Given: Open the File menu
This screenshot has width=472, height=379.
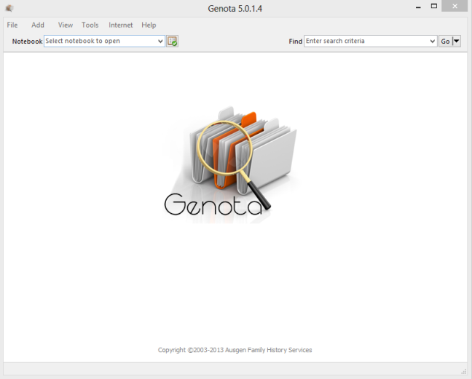Looking at the screenshot, I should tap(12, 25).
